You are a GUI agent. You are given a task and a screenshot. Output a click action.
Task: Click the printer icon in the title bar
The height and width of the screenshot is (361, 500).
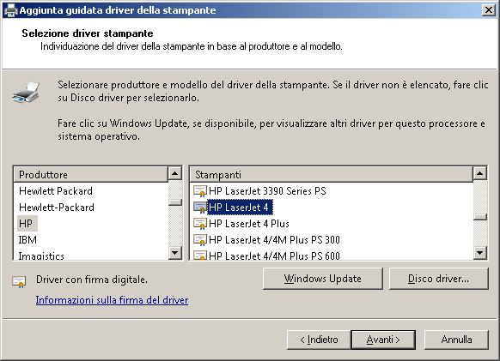pyautogui.click(x=10, y=10)
